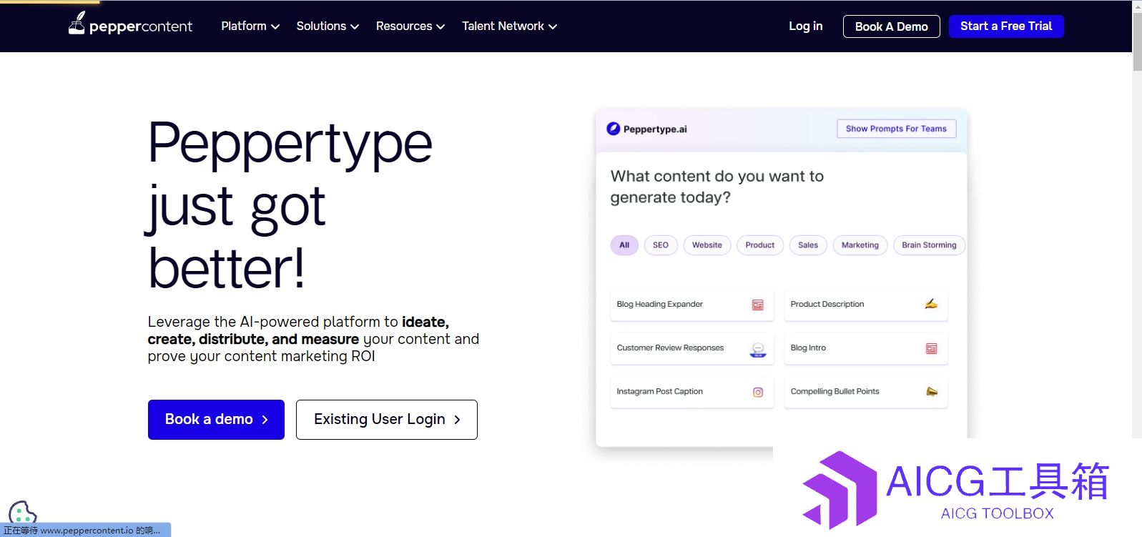Open the Blog Intro card
The image size is (1142, 537).
[x=866, y=348]
